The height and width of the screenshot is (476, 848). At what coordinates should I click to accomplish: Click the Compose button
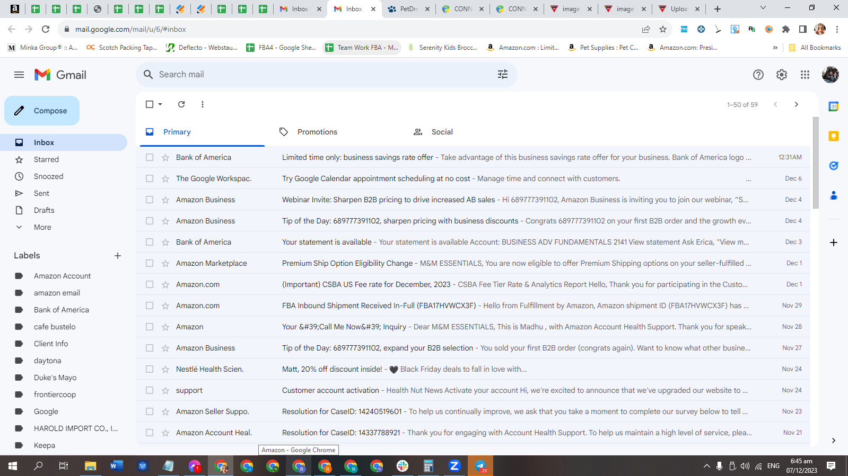(x=42, y=111)
